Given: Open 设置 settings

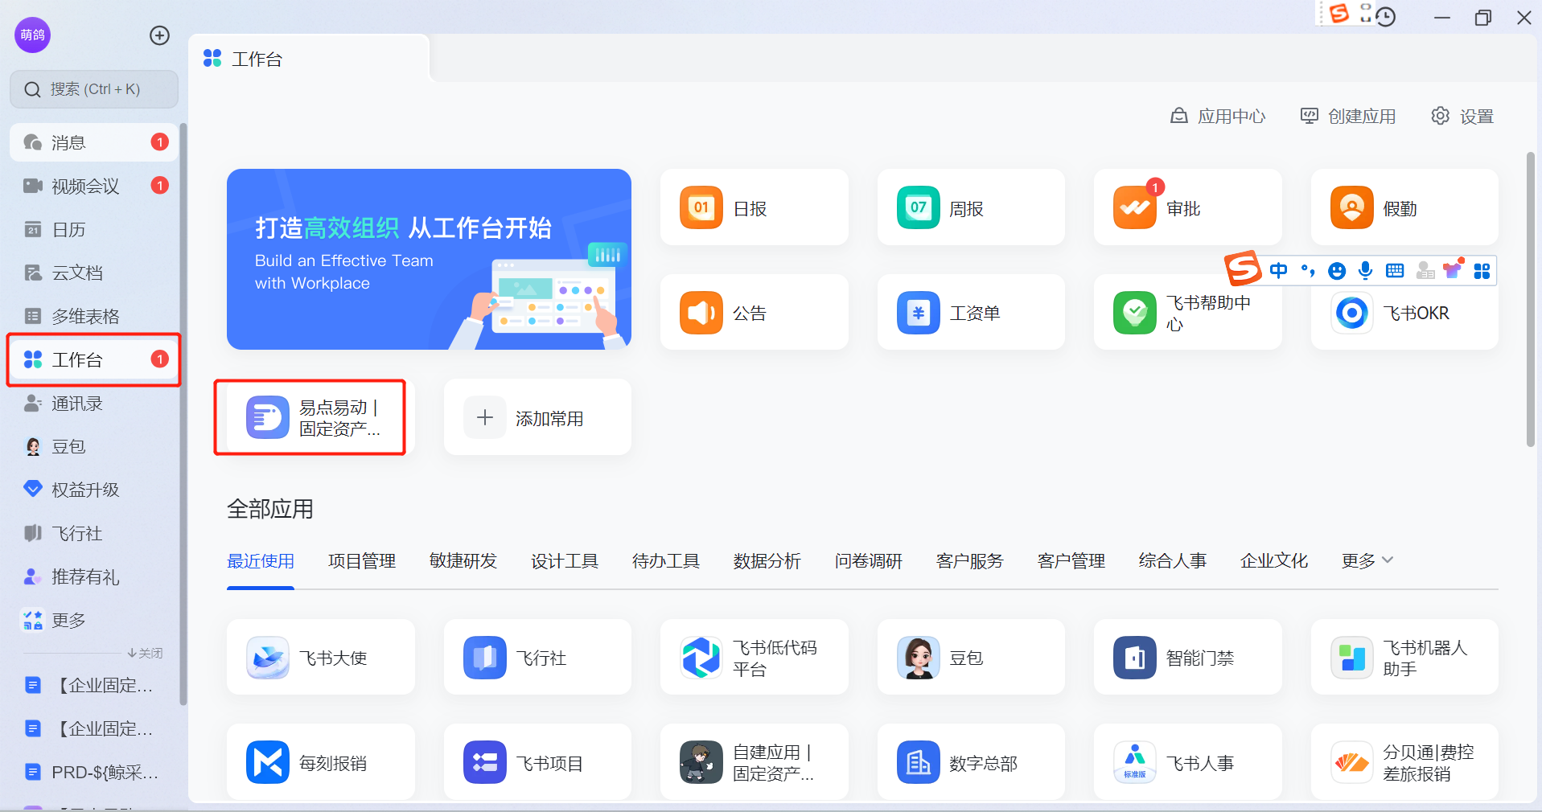Looking at the screenshot, I should point(1462,117).
